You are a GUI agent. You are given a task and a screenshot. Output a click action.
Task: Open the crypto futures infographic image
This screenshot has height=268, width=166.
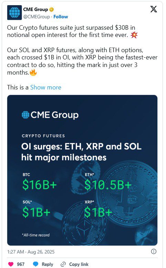coord(82,170)
